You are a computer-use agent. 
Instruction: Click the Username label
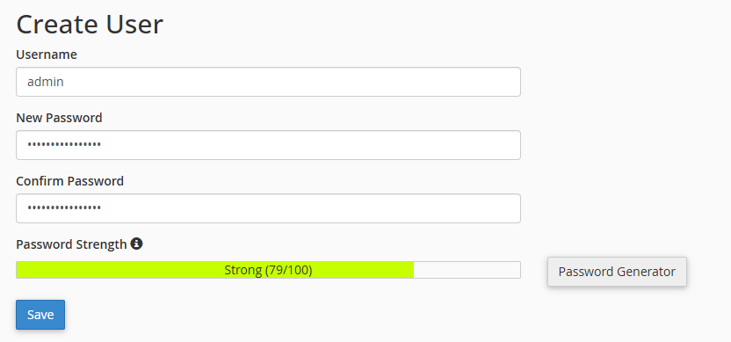coord(47,55)
